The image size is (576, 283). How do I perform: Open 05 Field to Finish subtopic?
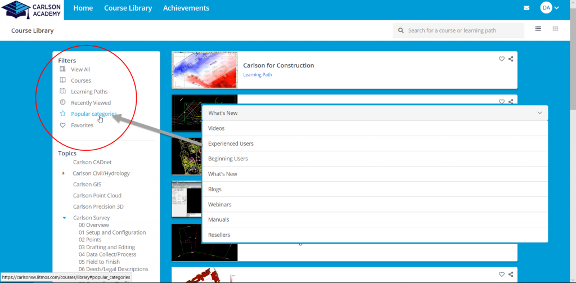[x=99, y=262]
